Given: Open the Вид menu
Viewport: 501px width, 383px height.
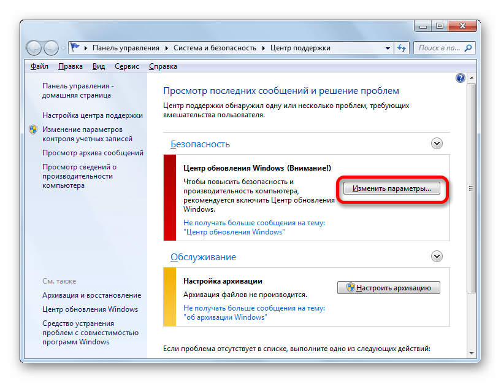Looking at the screenshot, I should click(99, 66).
